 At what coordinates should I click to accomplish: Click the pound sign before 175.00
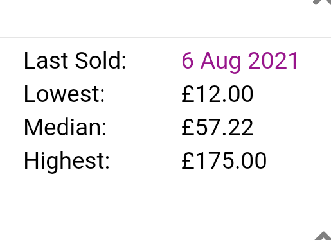[x=188, y=160]
